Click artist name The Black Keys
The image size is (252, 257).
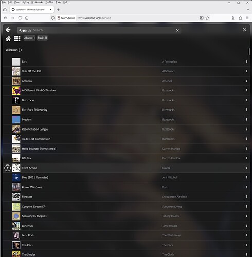pyautogui.click(x=171, y=235)
